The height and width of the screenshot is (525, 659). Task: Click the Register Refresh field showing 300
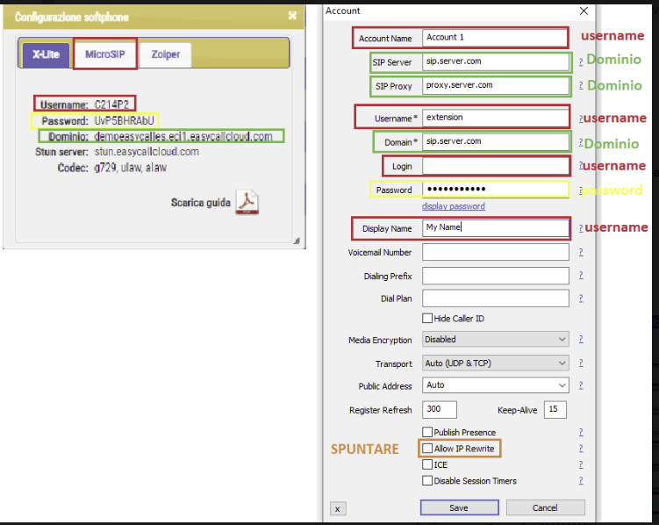pos(440,409)
